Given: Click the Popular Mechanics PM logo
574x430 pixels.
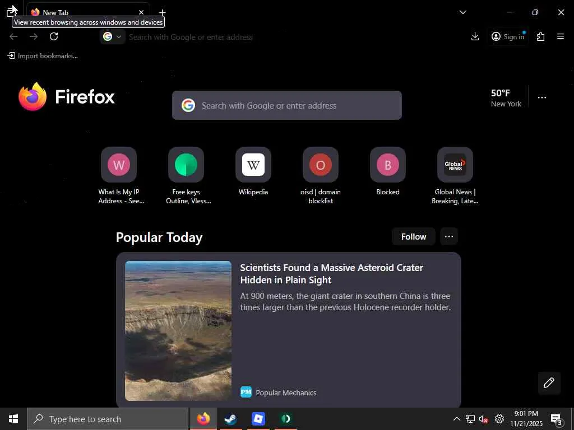Looking at the screenshot, I should click(246, 392).
